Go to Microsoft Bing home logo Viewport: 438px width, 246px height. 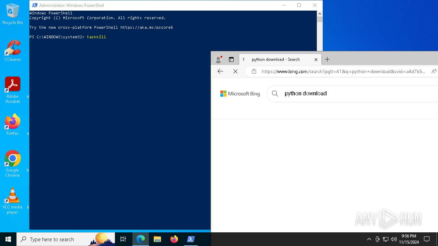pos(240,94)
